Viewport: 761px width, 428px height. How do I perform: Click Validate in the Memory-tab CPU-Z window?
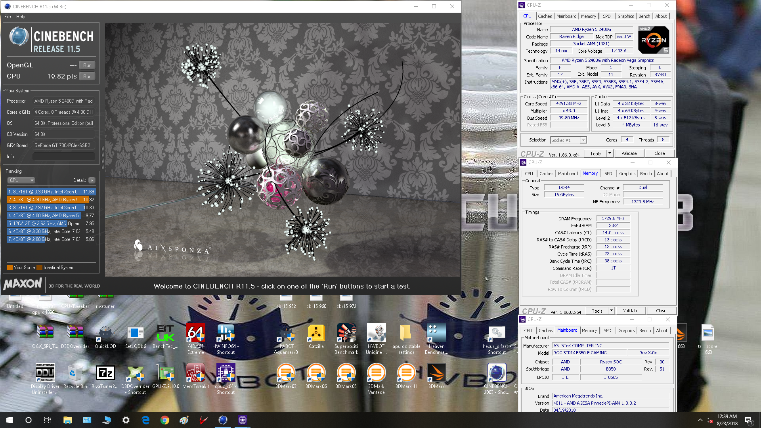pos(630,311)
